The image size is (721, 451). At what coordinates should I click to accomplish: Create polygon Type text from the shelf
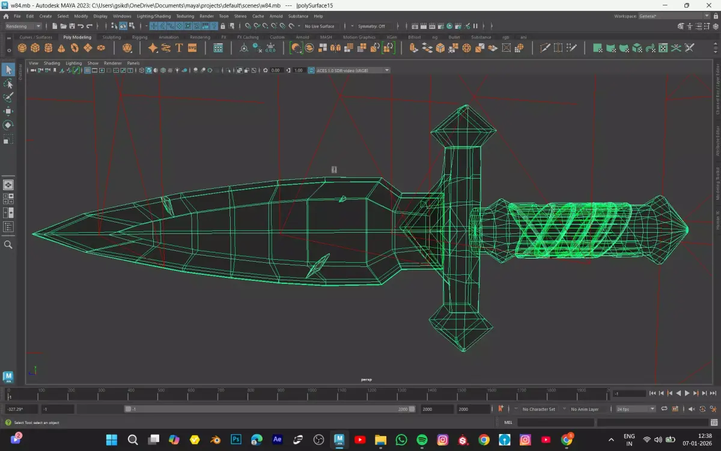[179, 48]
